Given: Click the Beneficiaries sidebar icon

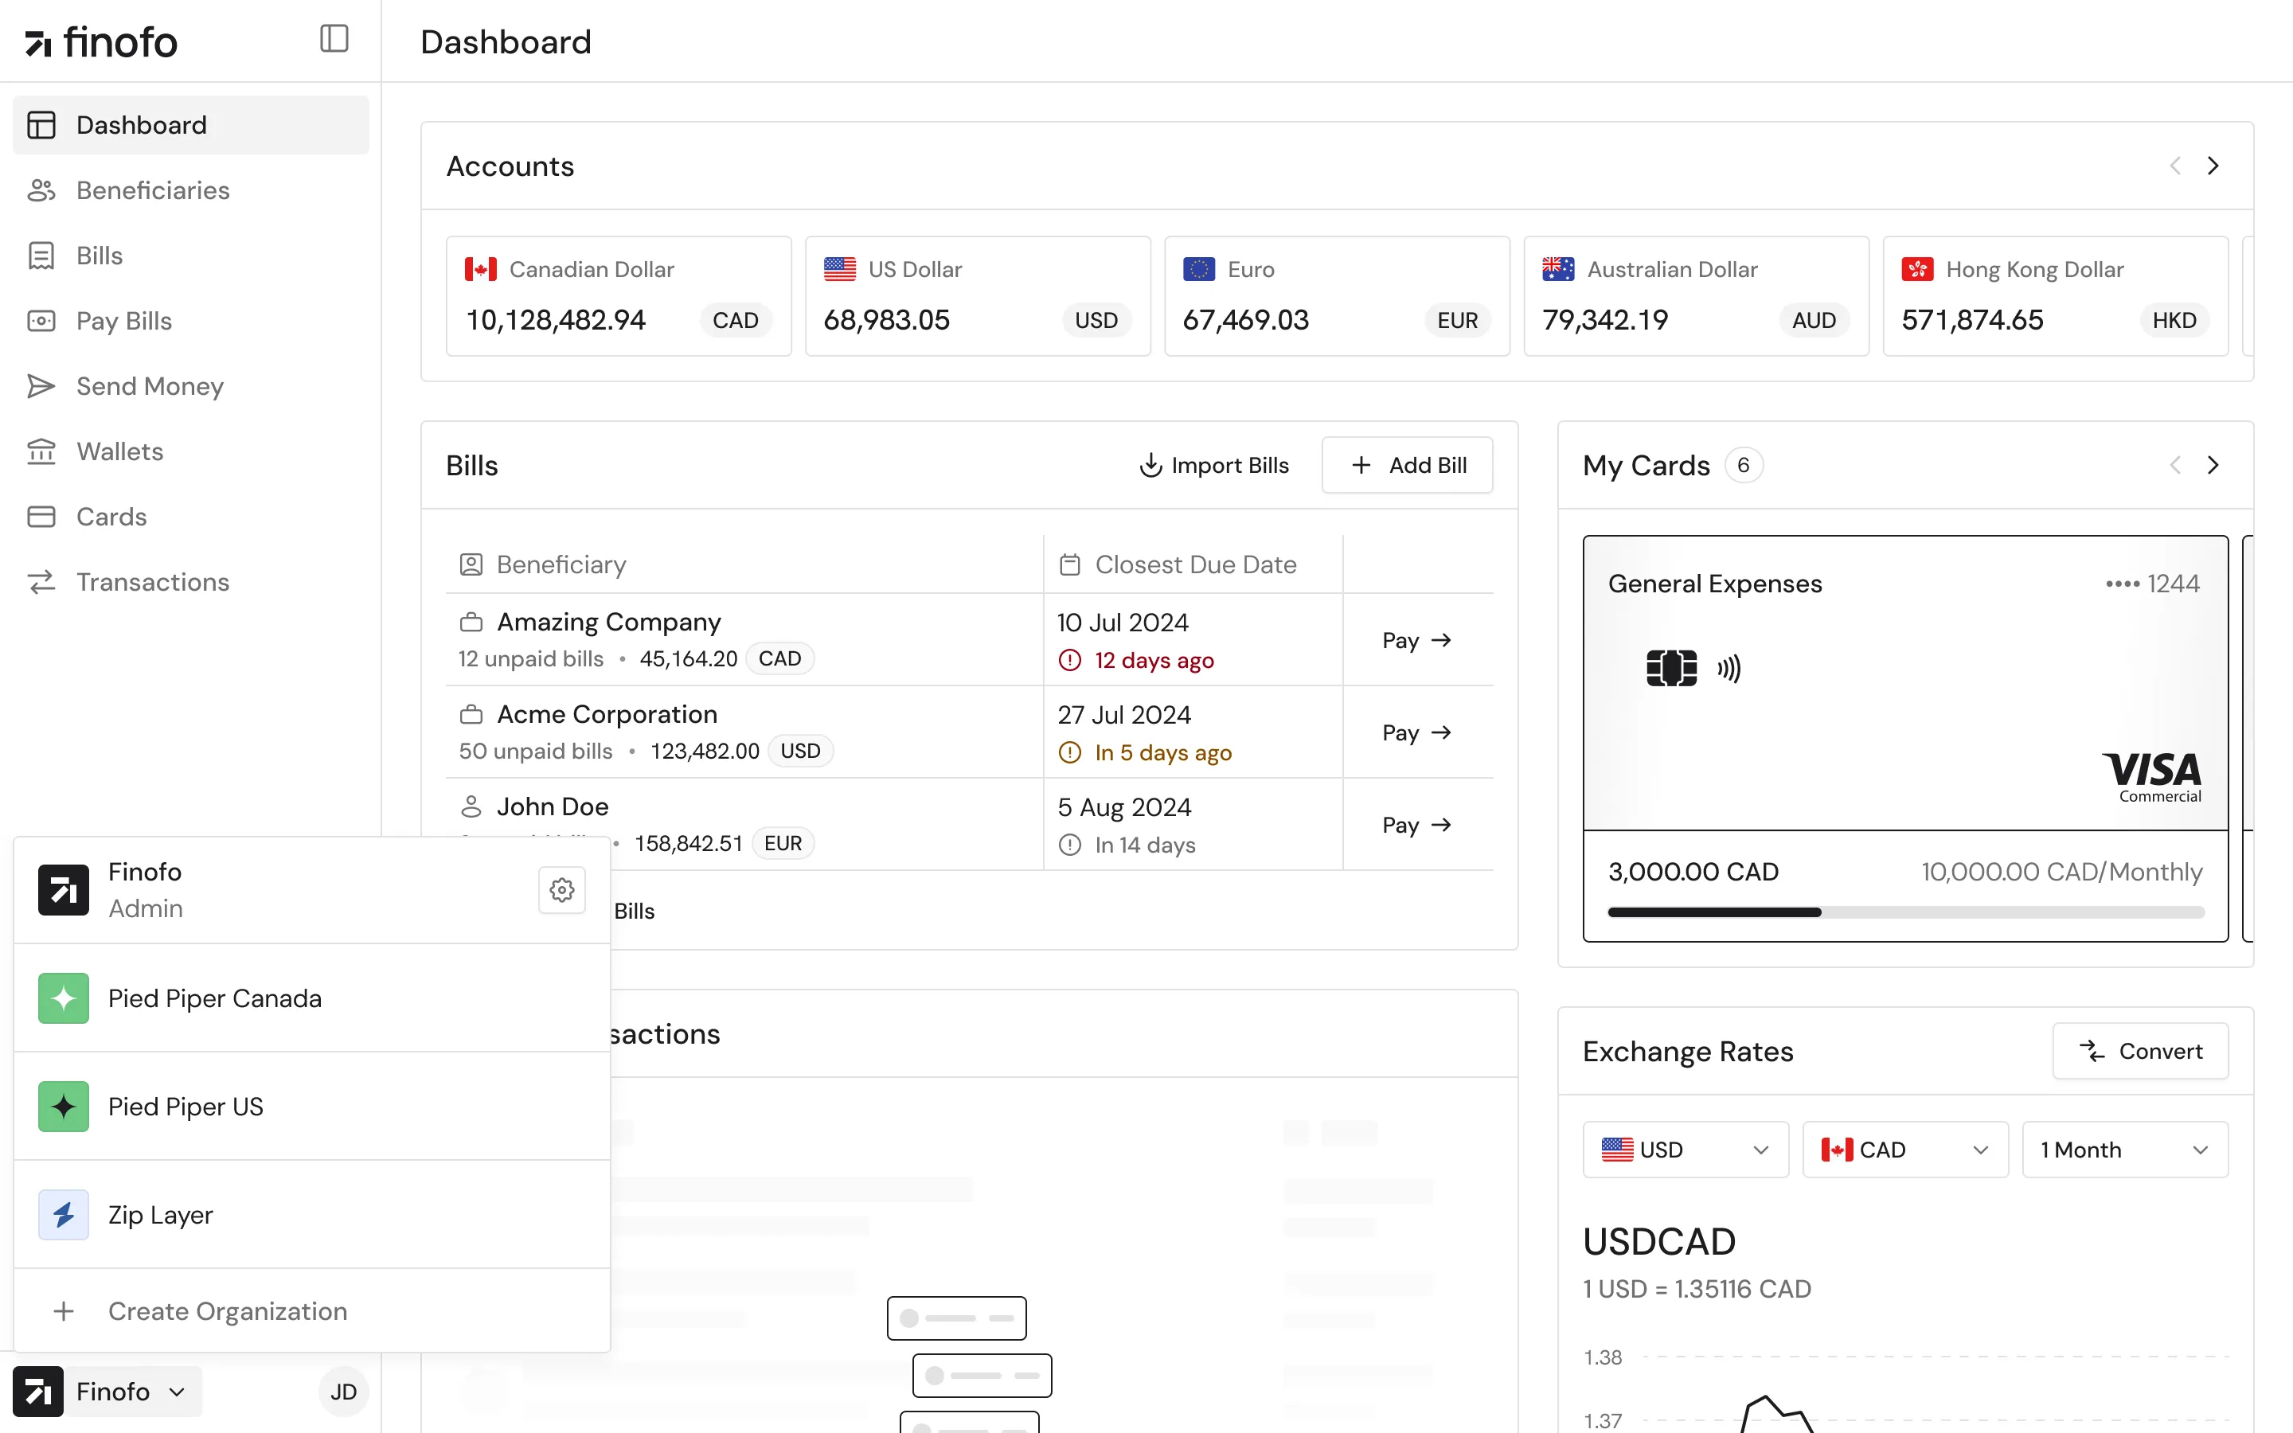Looking at the screenshot, I should pyautogui.click(x=41, y=190).
